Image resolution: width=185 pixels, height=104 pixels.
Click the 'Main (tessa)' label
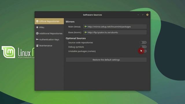tap(74, 27)
